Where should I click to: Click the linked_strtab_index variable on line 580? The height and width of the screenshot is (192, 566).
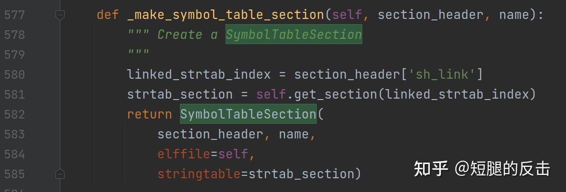[198, 75]
